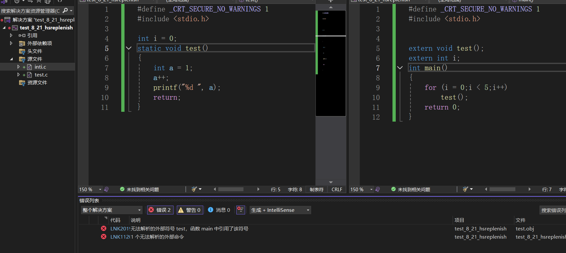Toggle the 警告 0 warnings filter

[190, 210]
